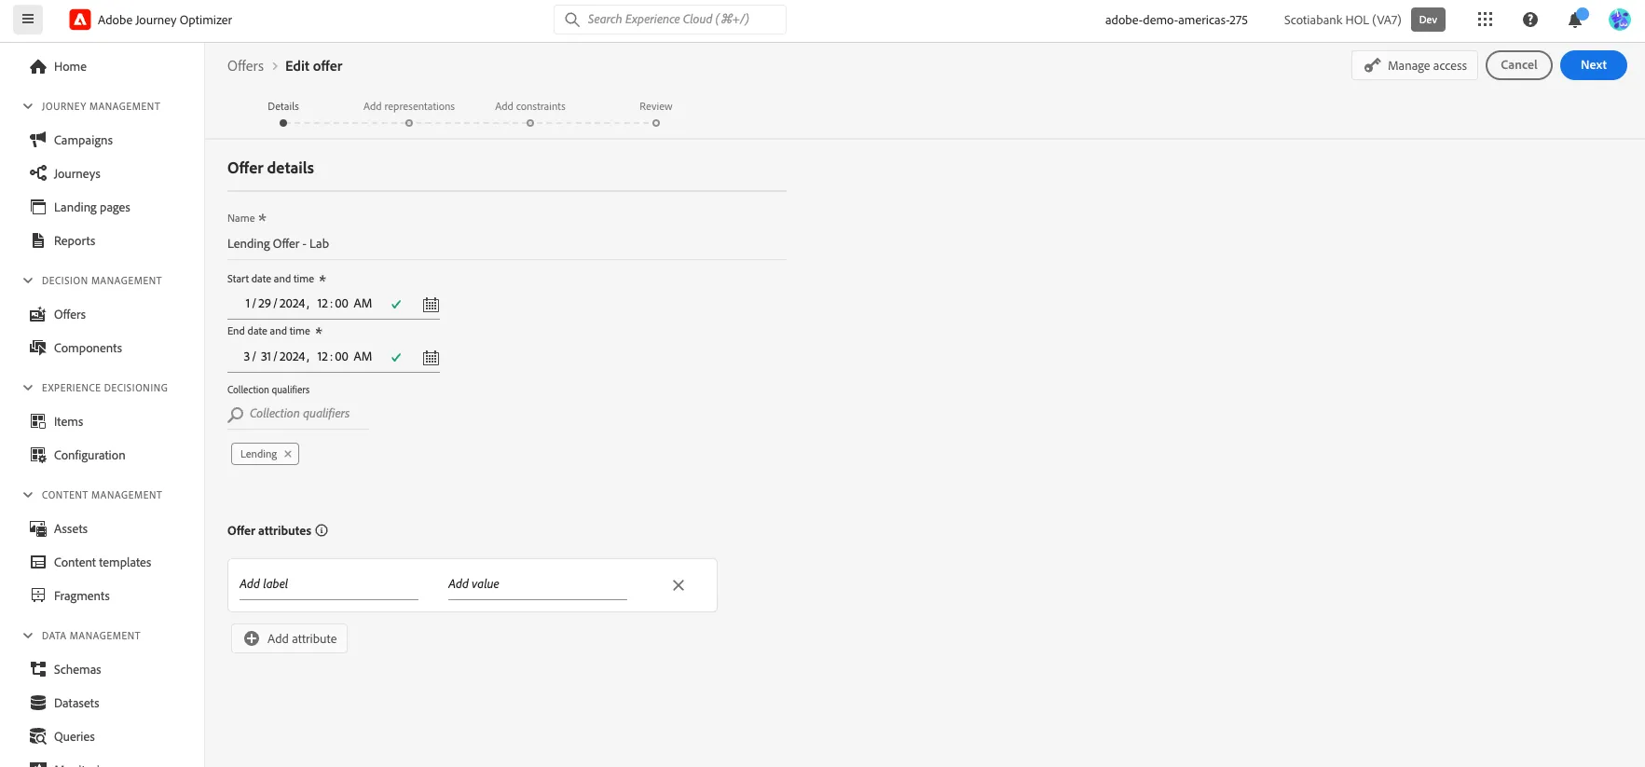Open Start date calendar picker
The image size is (1645, 767).
pyautogui.click(x=431, y=305)
